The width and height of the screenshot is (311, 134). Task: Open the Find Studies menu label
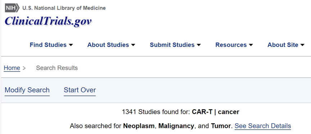pyautogui.click(x=48, y=45)
